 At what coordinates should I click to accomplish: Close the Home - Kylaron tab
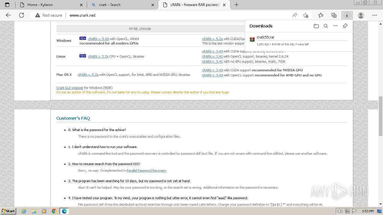click(81, 5)
